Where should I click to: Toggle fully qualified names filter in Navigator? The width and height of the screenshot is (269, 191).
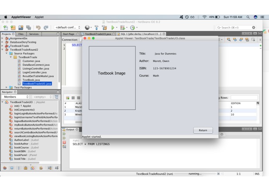point(41,168)
